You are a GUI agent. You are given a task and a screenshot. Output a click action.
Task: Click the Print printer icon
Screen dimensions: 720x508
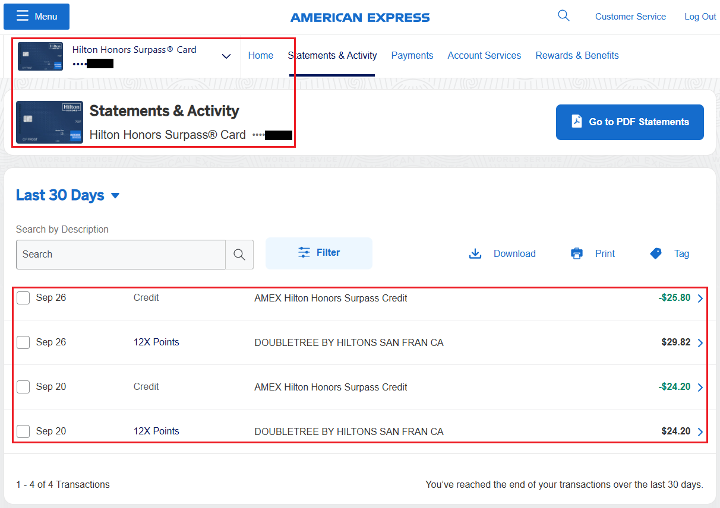pyautogui.click(x=577, y=254)
